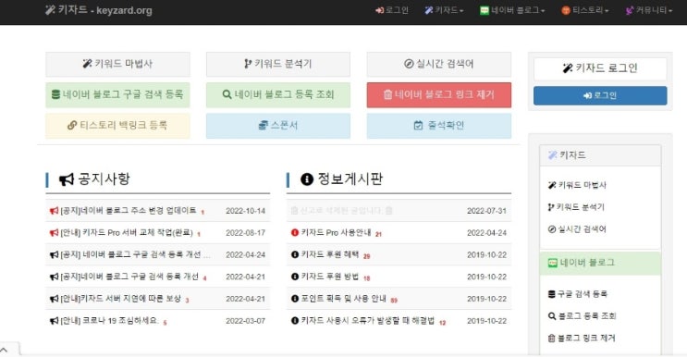Click the 키워드 마법사 button
The width and height of the screenshot is (687, 357).
[117, 64]
